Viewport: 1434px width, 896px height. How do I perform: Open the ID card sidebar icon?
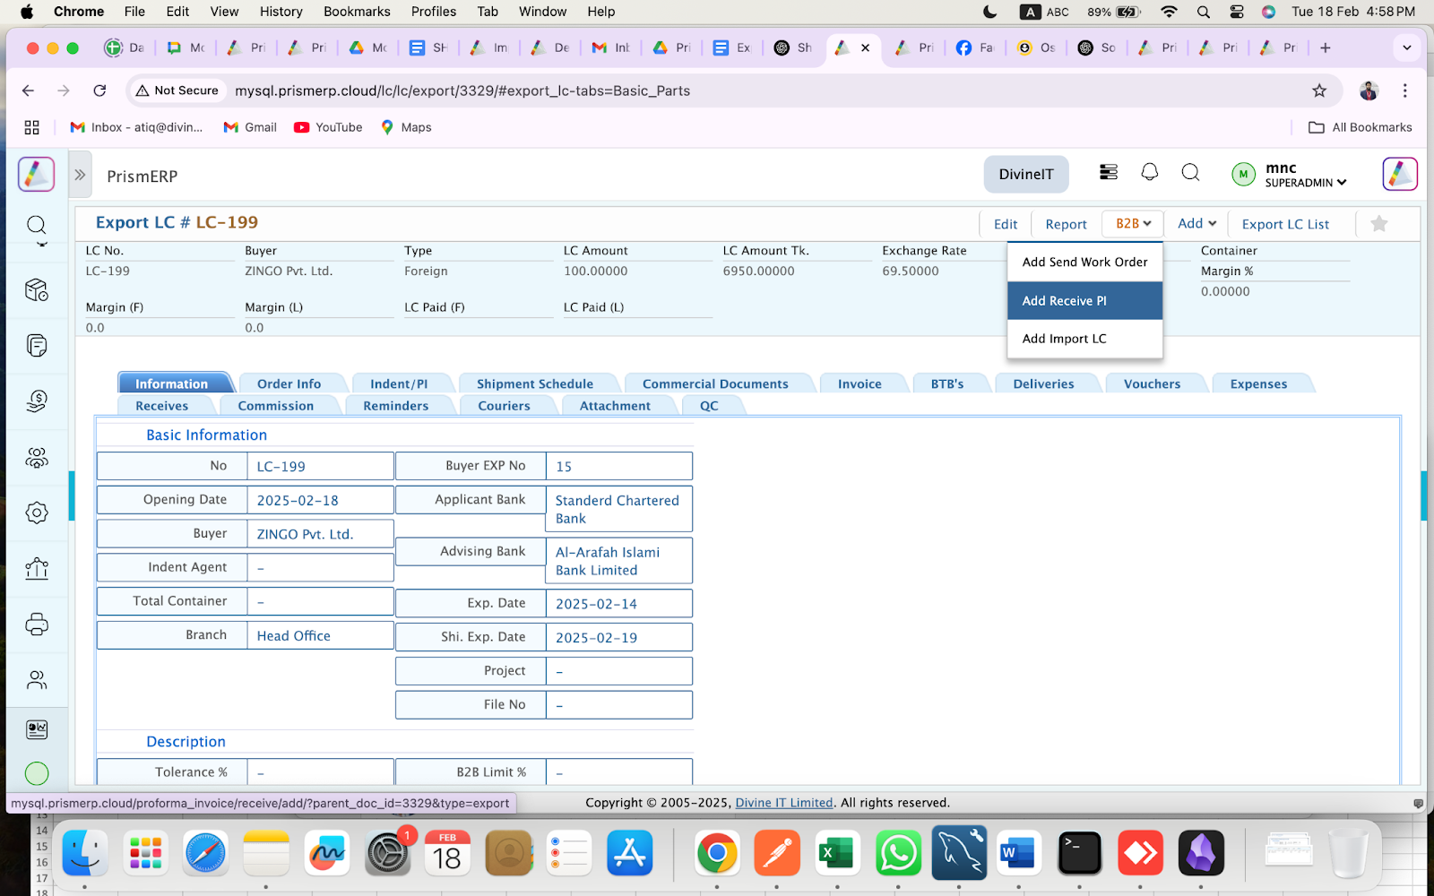37,729
